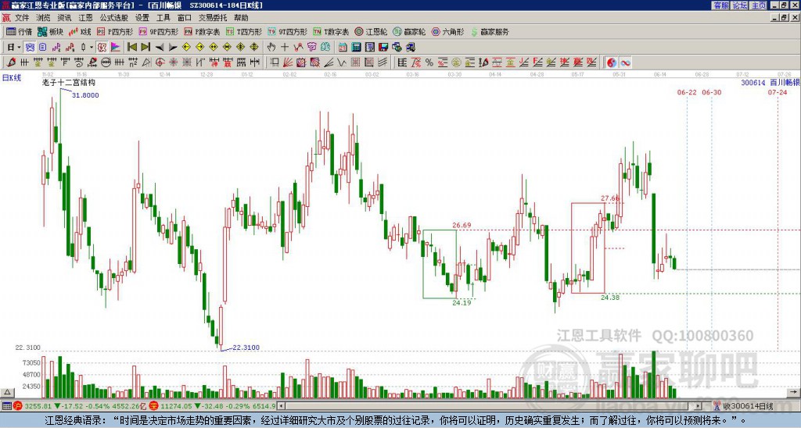Viewport: 801px width, 428px height.
Task: Select the red pen drawing tool
Action: [x=11, y=62]
